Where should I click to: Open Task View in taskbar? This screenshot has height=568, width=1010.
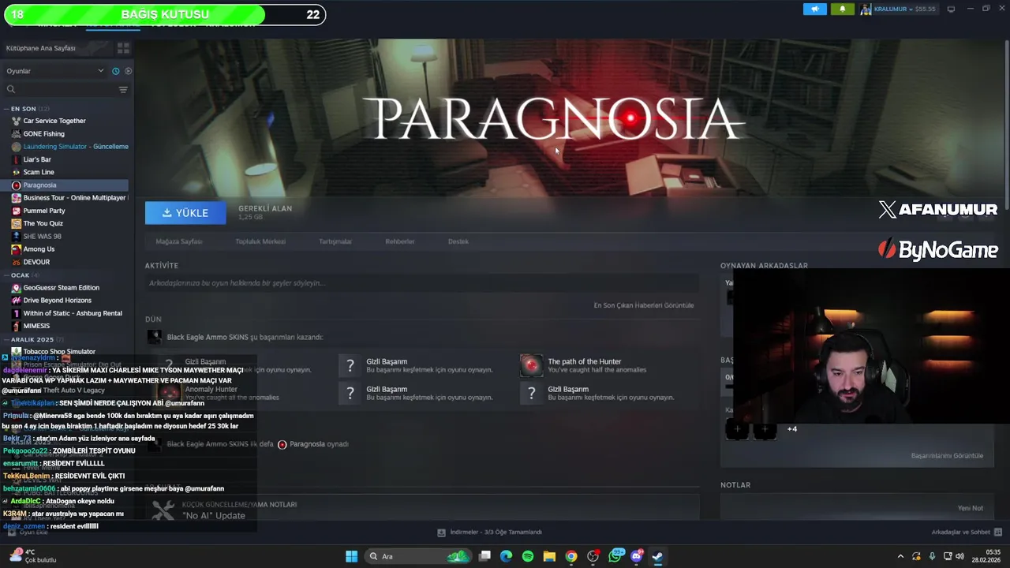[484, 556]
